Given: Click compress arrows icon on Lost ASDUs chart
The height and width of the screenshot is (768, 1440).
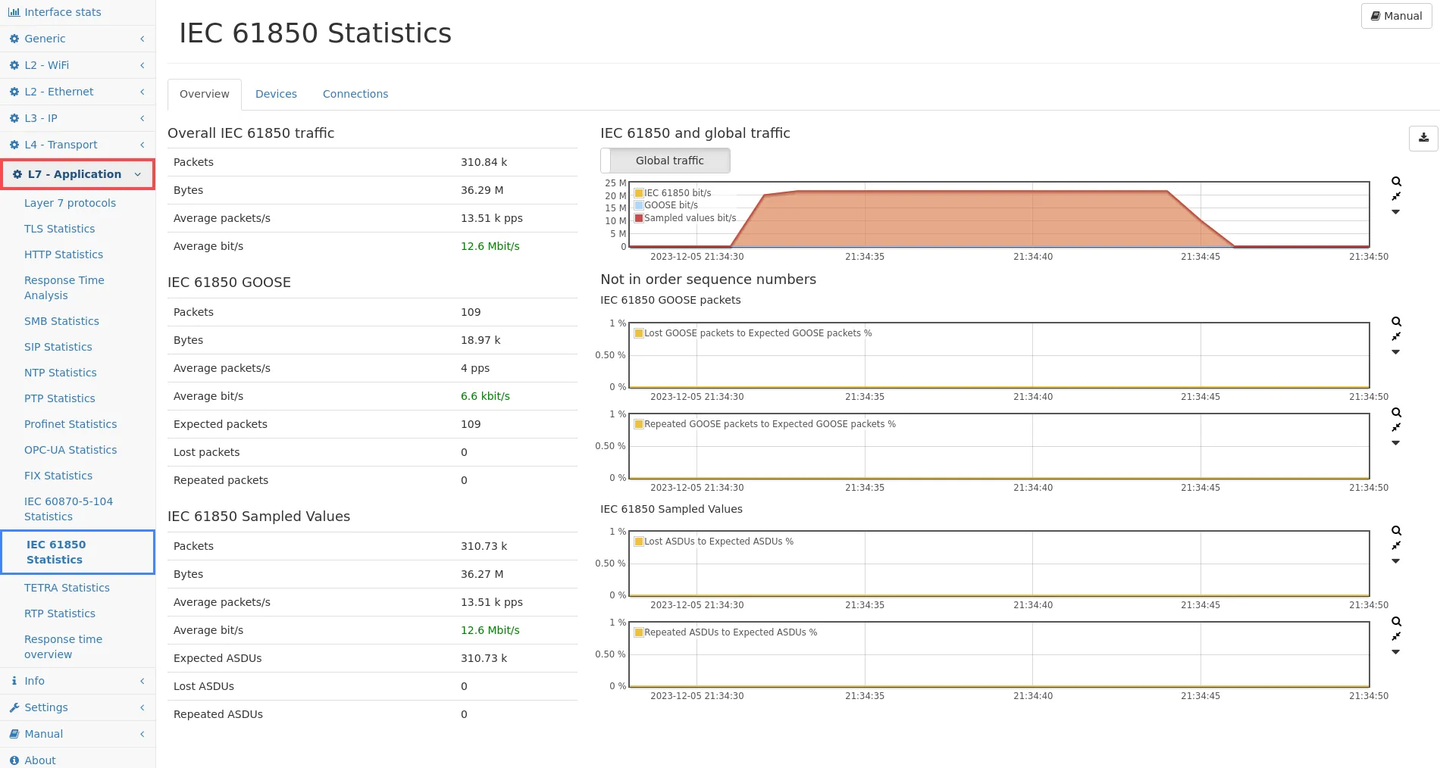Looking at the screenshot, I should [x=1396, y=546].
